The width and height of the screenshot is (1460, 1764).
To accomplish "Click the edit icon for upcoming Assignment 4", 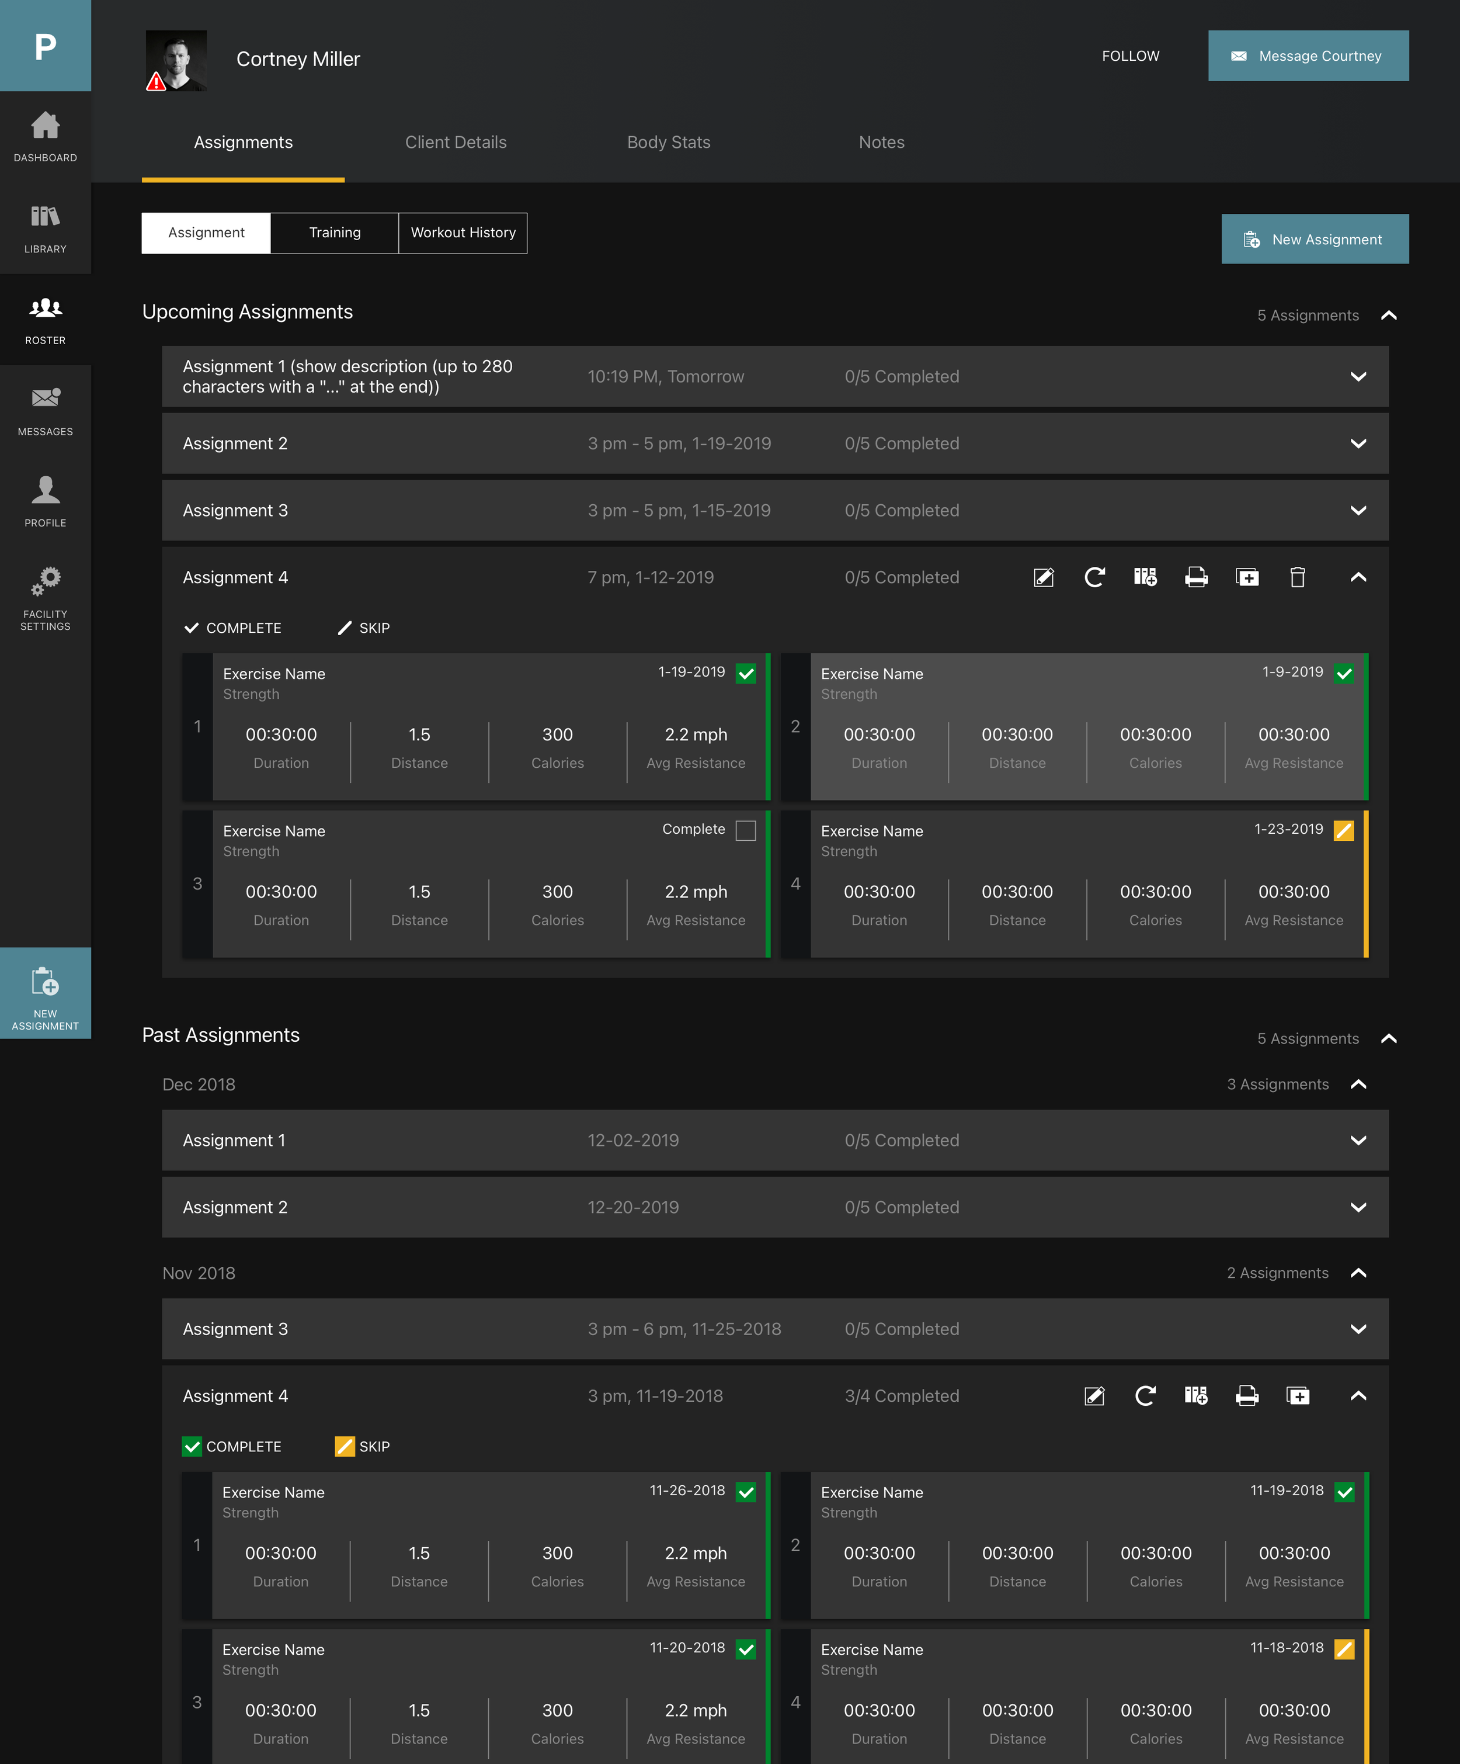I will tap(1044, 577).
